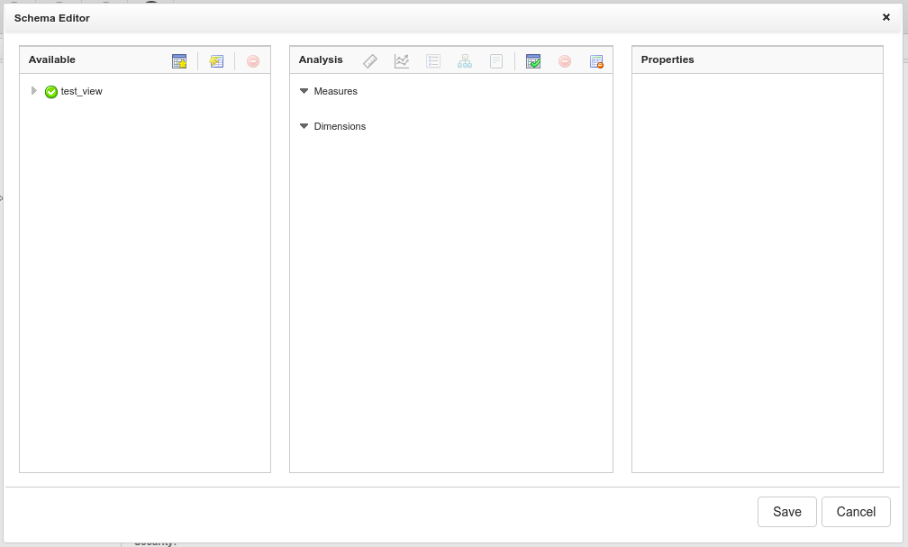Click the ruler measure icon in Analysis toolbar

click(370, 61)
